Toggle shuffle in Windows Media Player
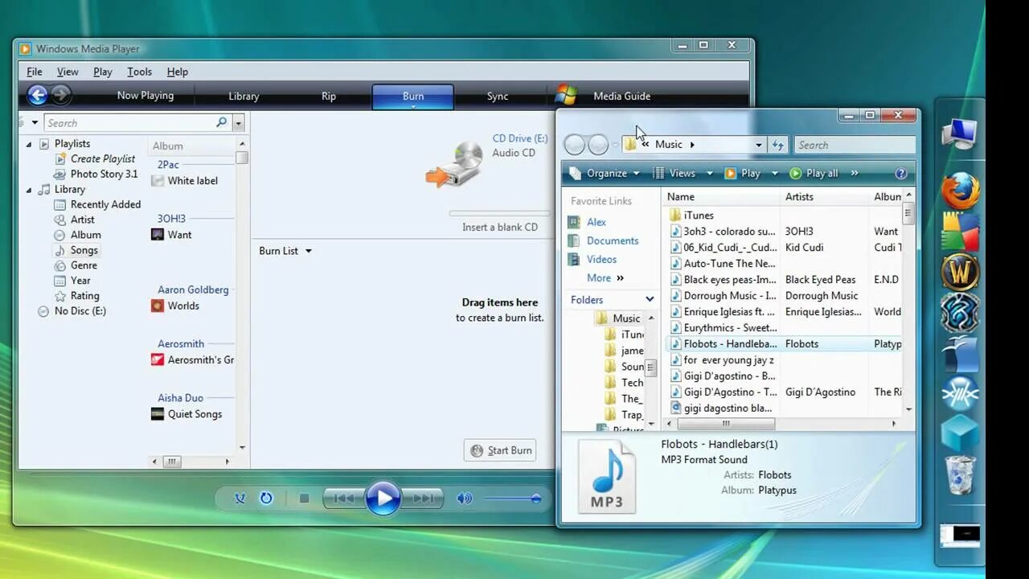The height and width of the screenshot is (579, 1029). [x=240, y=499]
